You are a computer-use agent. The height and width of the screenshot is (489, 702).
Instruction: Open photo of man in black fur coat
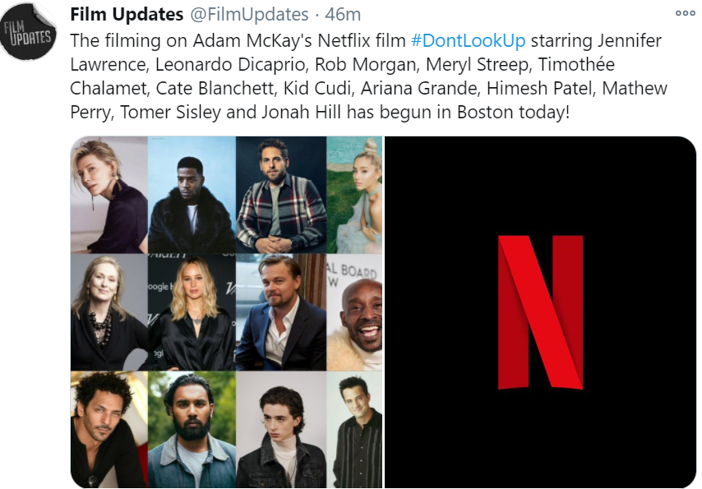[x=192, y=195]
